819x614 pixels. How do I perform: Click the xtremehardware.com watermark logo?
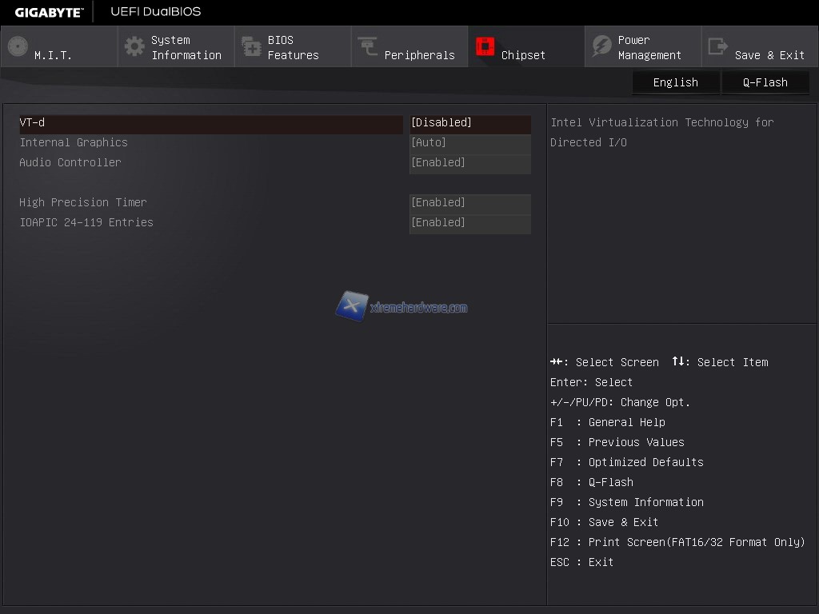point(402,306)
